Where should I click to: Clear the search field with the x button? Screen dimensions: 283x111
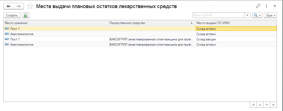(247, 15)
